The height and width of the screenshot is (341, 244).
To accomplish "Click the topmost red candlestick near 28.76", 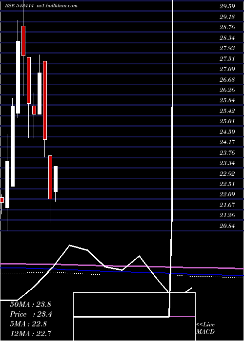I will (x=23, y=41).
